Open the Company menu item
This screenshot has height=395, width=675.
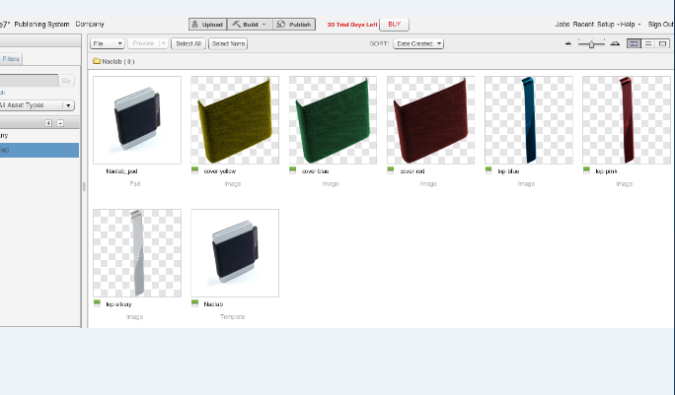[90, 24]
